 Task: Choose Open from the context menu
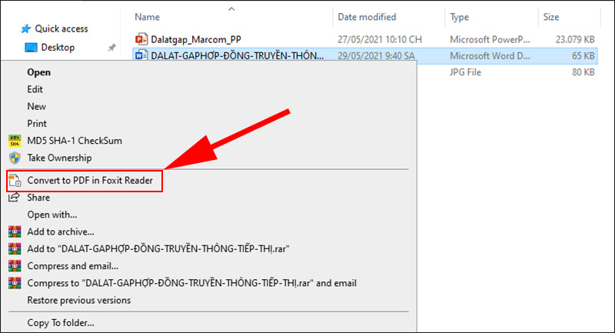pyautogui.click(x=38, y=72)
